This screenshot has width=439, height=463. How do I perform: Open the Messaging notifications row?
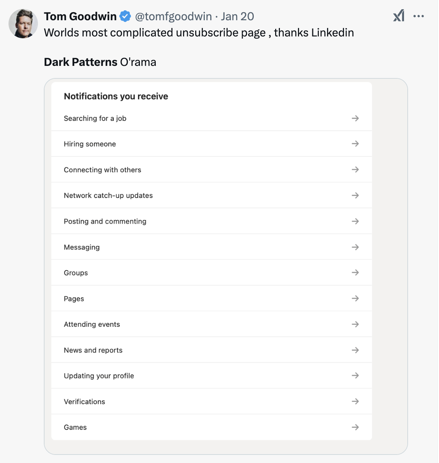point(211,247)
